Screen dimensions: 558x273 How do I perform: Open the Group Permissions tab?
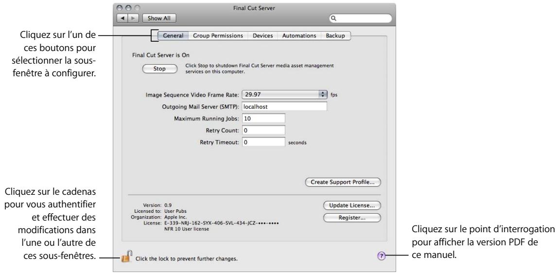tap(218, 35)
